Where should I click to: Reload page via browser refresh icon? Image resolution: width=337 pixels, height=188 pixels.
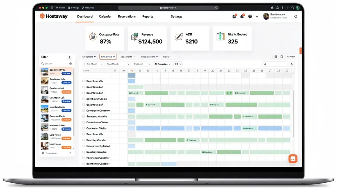pyautogui.click(x=217, y=8)
